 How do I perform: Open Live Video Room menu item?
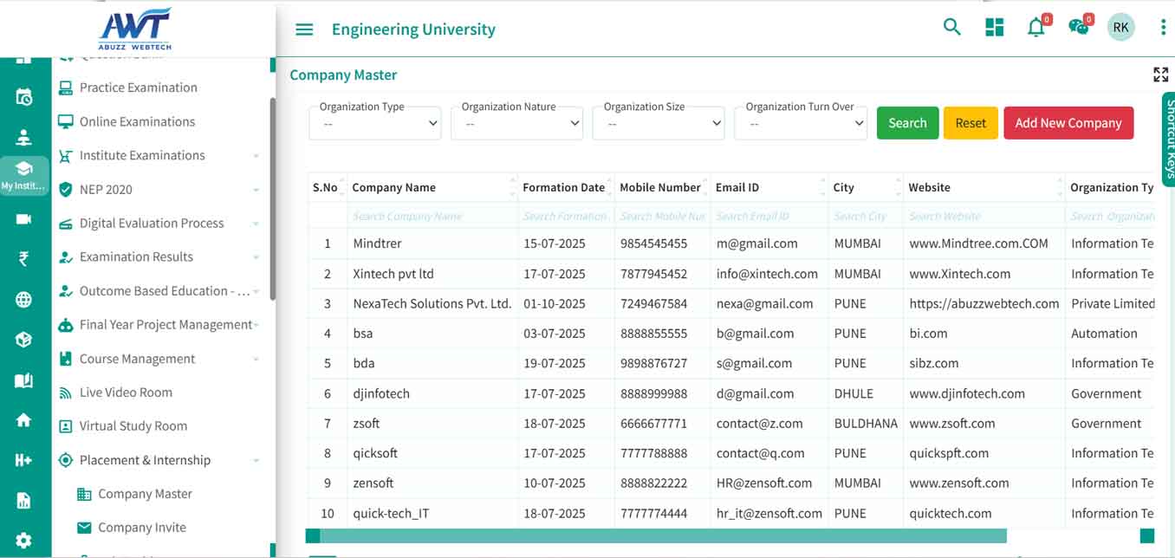(x=126, y=393)
